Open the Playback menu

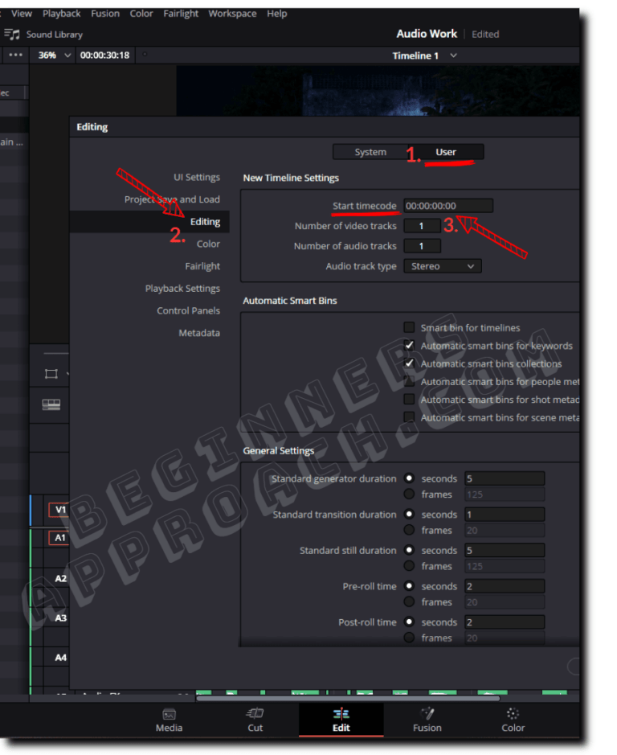tap(61, 14)
